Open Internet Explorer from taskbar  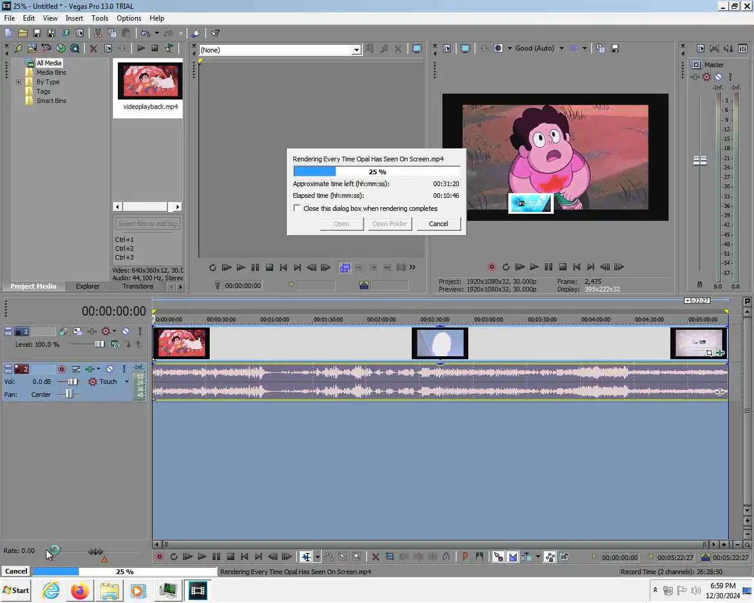click(51, 590)
